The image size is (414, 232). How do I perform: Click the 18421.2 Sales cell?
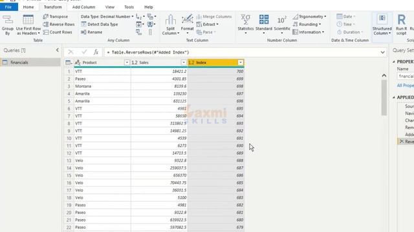coord(159,72)
